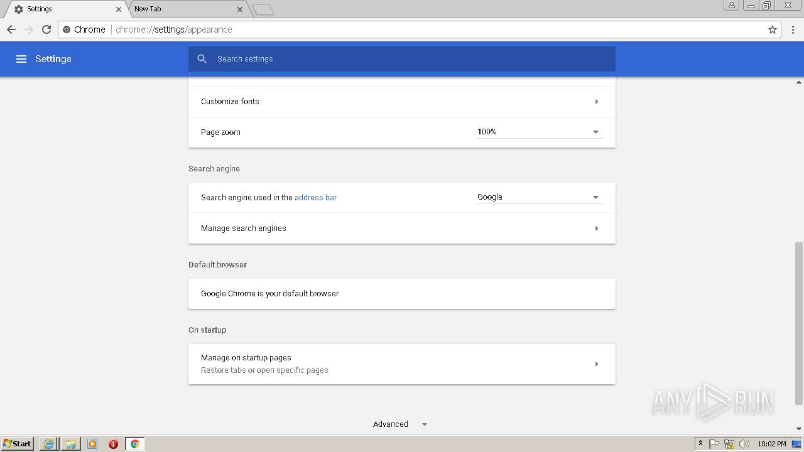This screenshot has height=452, width=804.
Task: Open a new tab button
Action: pos(263,9)
